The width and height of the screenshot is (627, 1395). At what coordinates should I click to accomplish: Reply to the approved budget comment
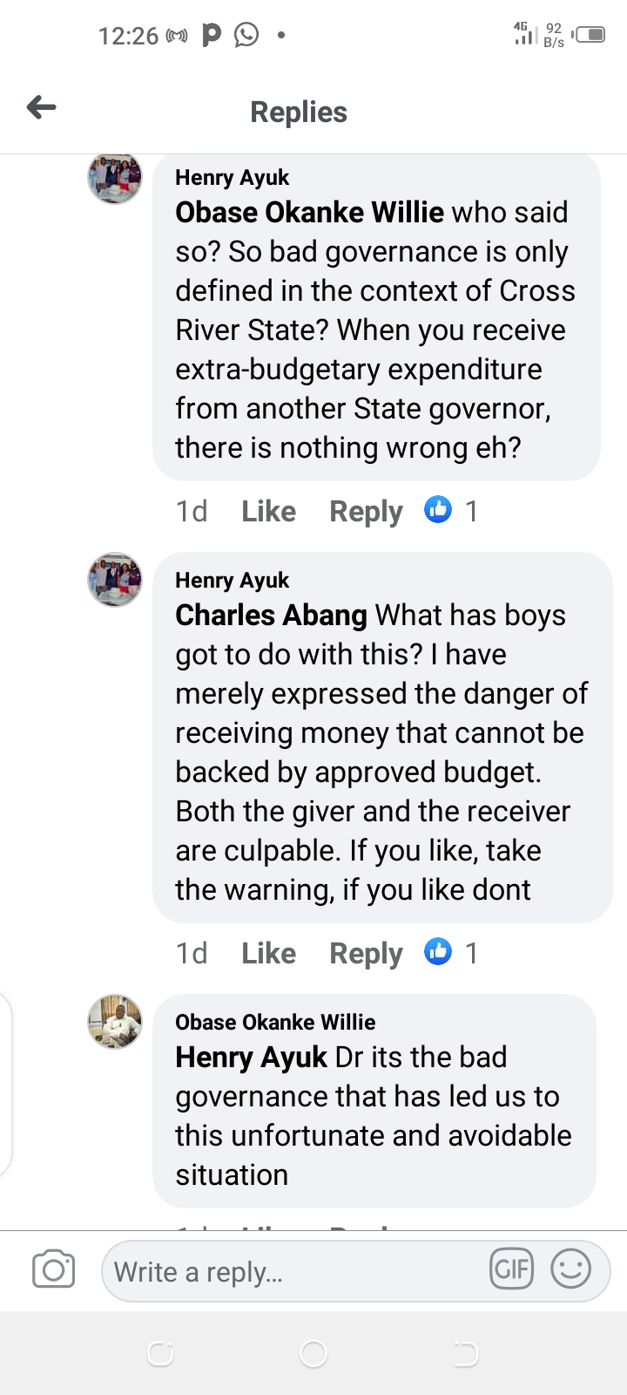366,953
